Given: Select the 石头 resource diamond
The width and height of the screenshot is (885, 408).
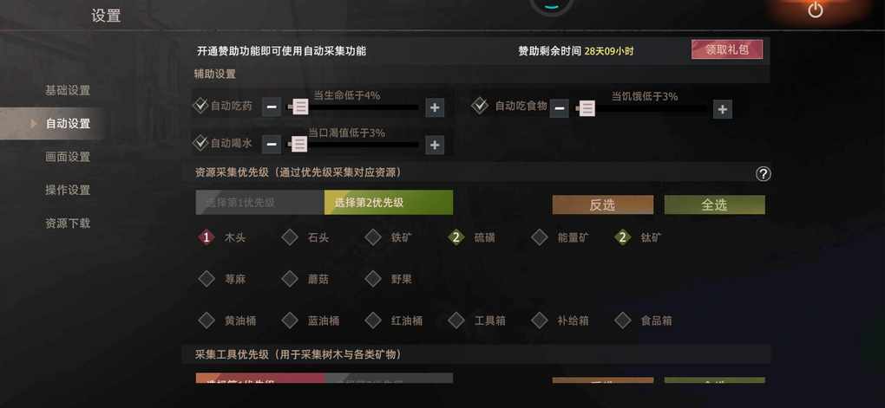Looking at the screenshot, I should (290, 237).
